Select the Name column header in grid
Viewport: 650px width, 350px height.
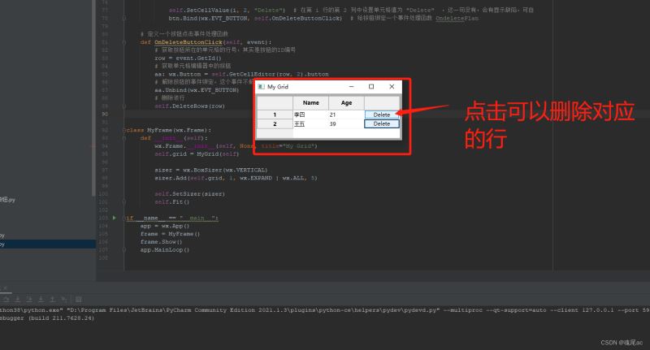(x=311, y=102)
